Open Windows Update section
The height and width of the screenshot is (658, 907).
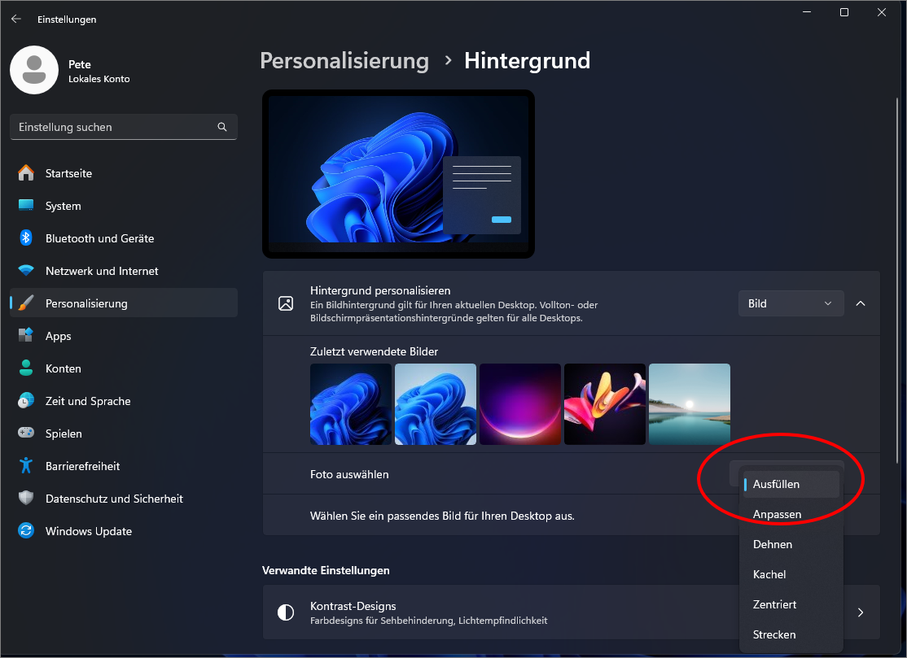point(124,531)
